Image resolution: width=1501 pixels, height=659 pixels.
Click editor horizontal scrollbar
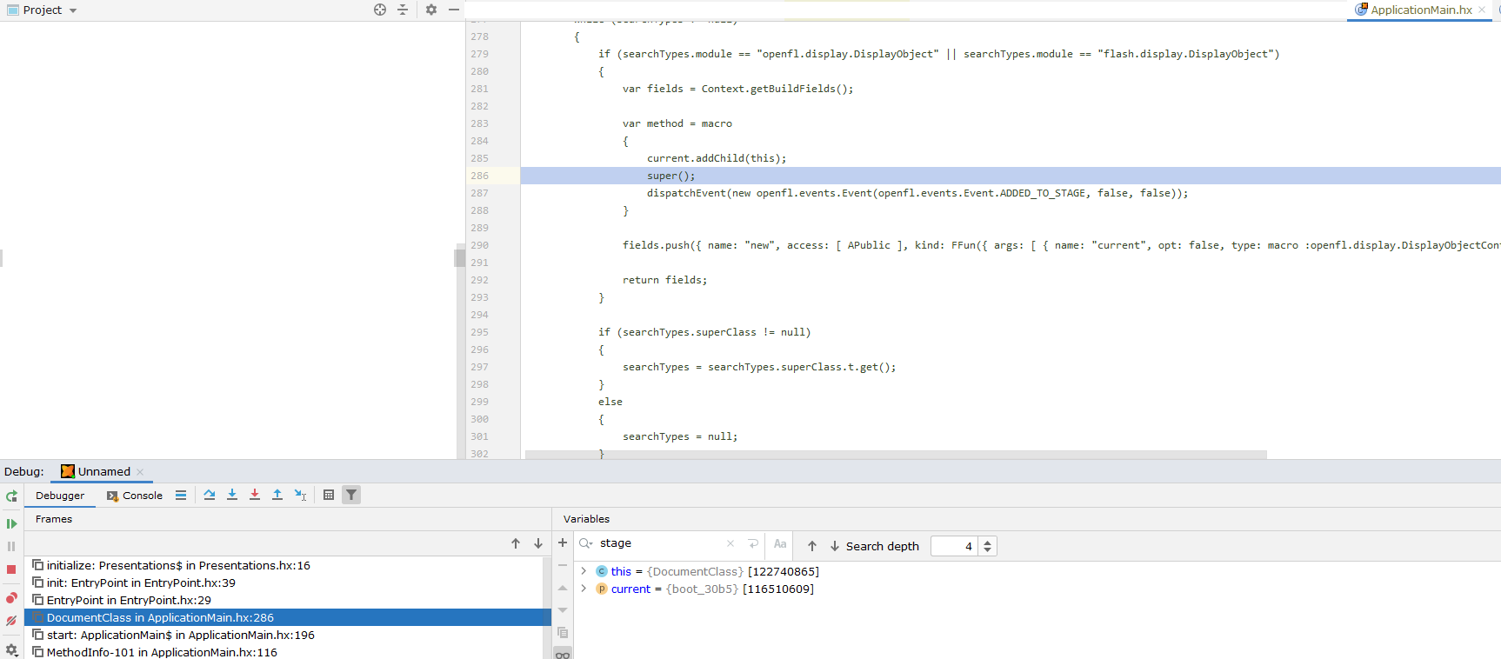(896, 455)
